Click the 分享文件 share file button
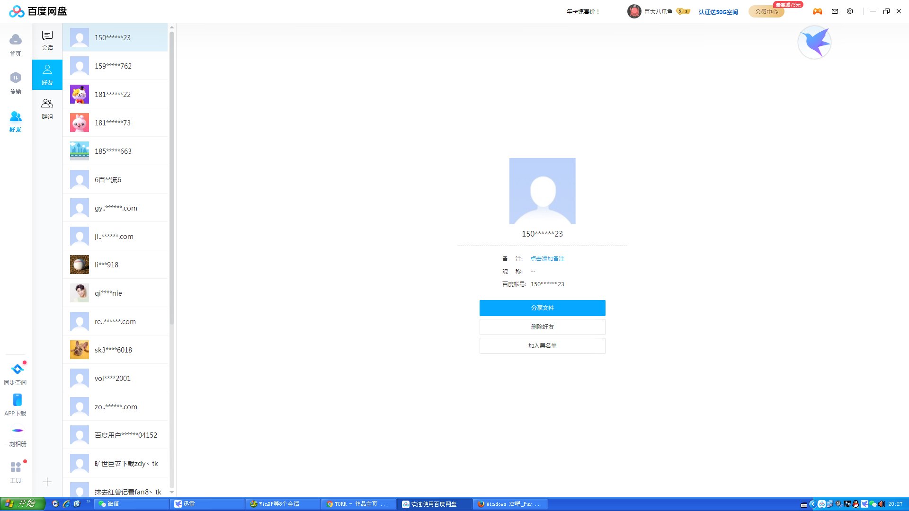The height and width of the screenshot is (511, 909). tap(542, 308)
